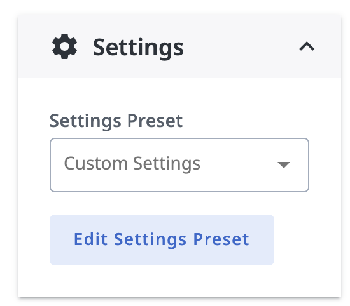The width and height of the screenshot is (350, 306).
Task: Click the Custom Settings text in the combo box
Action: [132, 164]
